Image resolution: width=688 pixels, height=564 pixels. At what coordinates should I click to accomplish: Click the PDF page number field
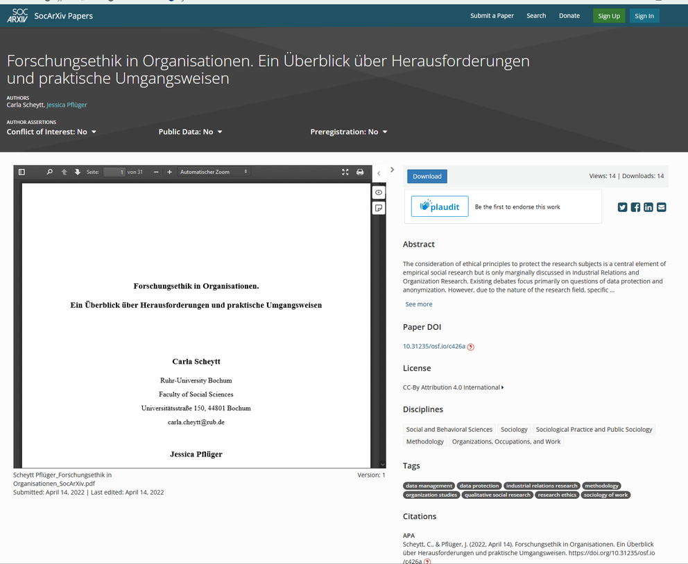(x=114, y=172)
